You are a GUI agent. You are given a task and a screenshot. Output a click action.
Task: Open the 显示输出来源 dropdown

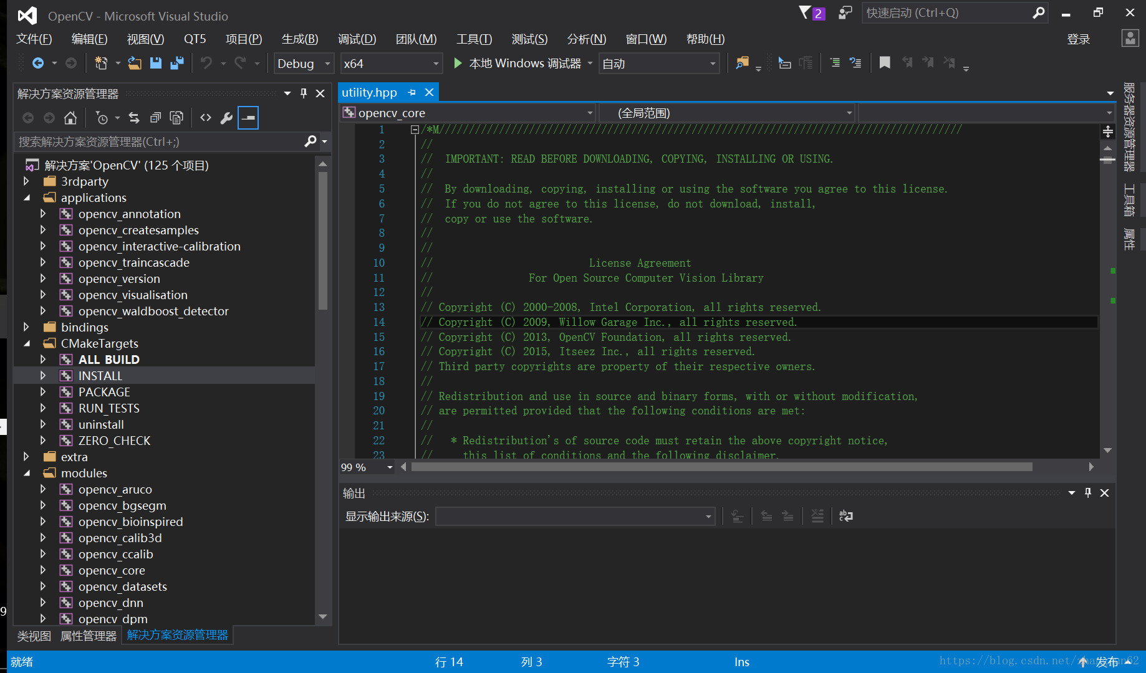pos(574,516)
